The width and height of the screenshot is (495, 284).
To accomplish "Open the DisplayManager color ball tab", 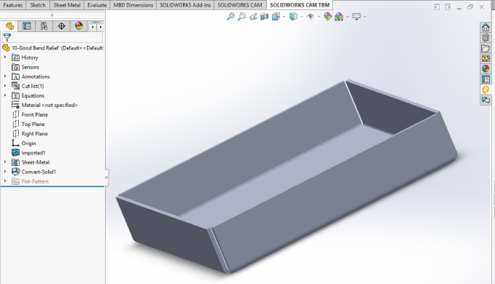I will pyautogui.click(x=79, y=26).
